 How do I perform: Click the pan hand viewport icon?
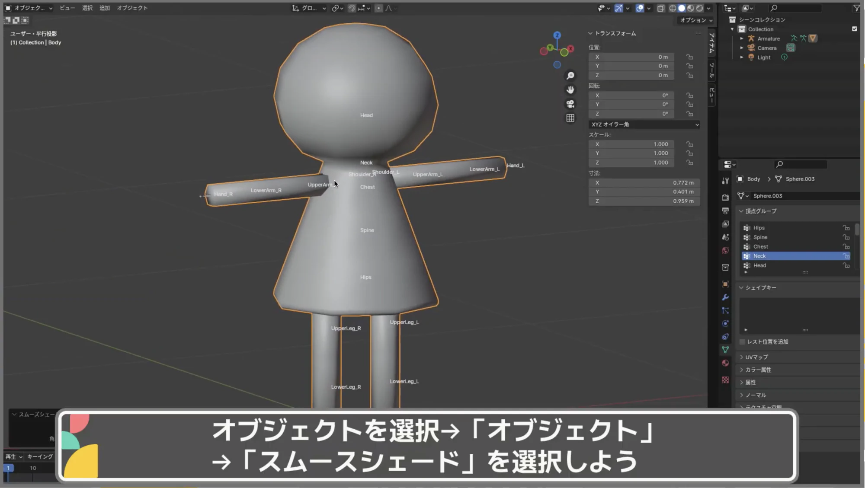570,90
